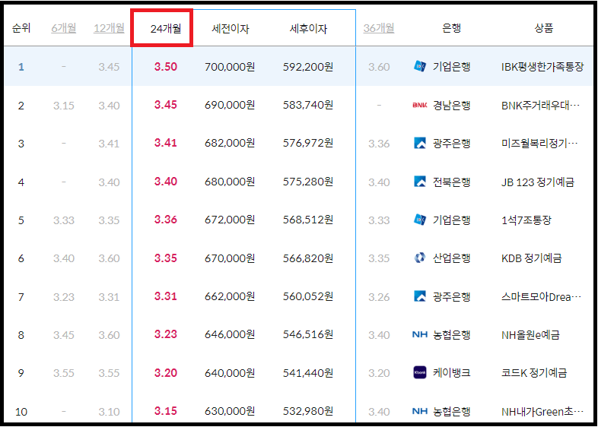Click the 700,000원 pre-tax interest
Image resolution: width=598 pixels, height=427 pixels.
(230, 67)
